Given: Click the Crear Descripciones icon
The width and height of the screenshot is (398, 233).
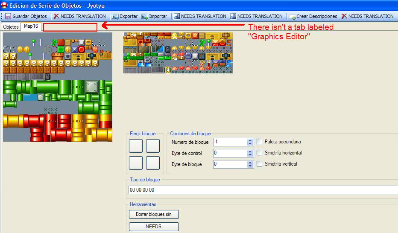Looking at the screenshot, I should pos(292,17).
